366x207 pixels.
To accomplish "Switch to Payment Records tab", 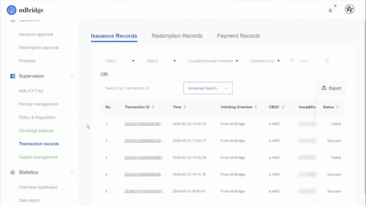I will [238, 36].
